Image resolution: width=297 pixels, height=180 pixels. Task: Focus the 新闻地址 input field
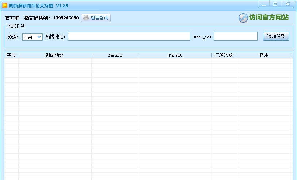tap(129, 37)
